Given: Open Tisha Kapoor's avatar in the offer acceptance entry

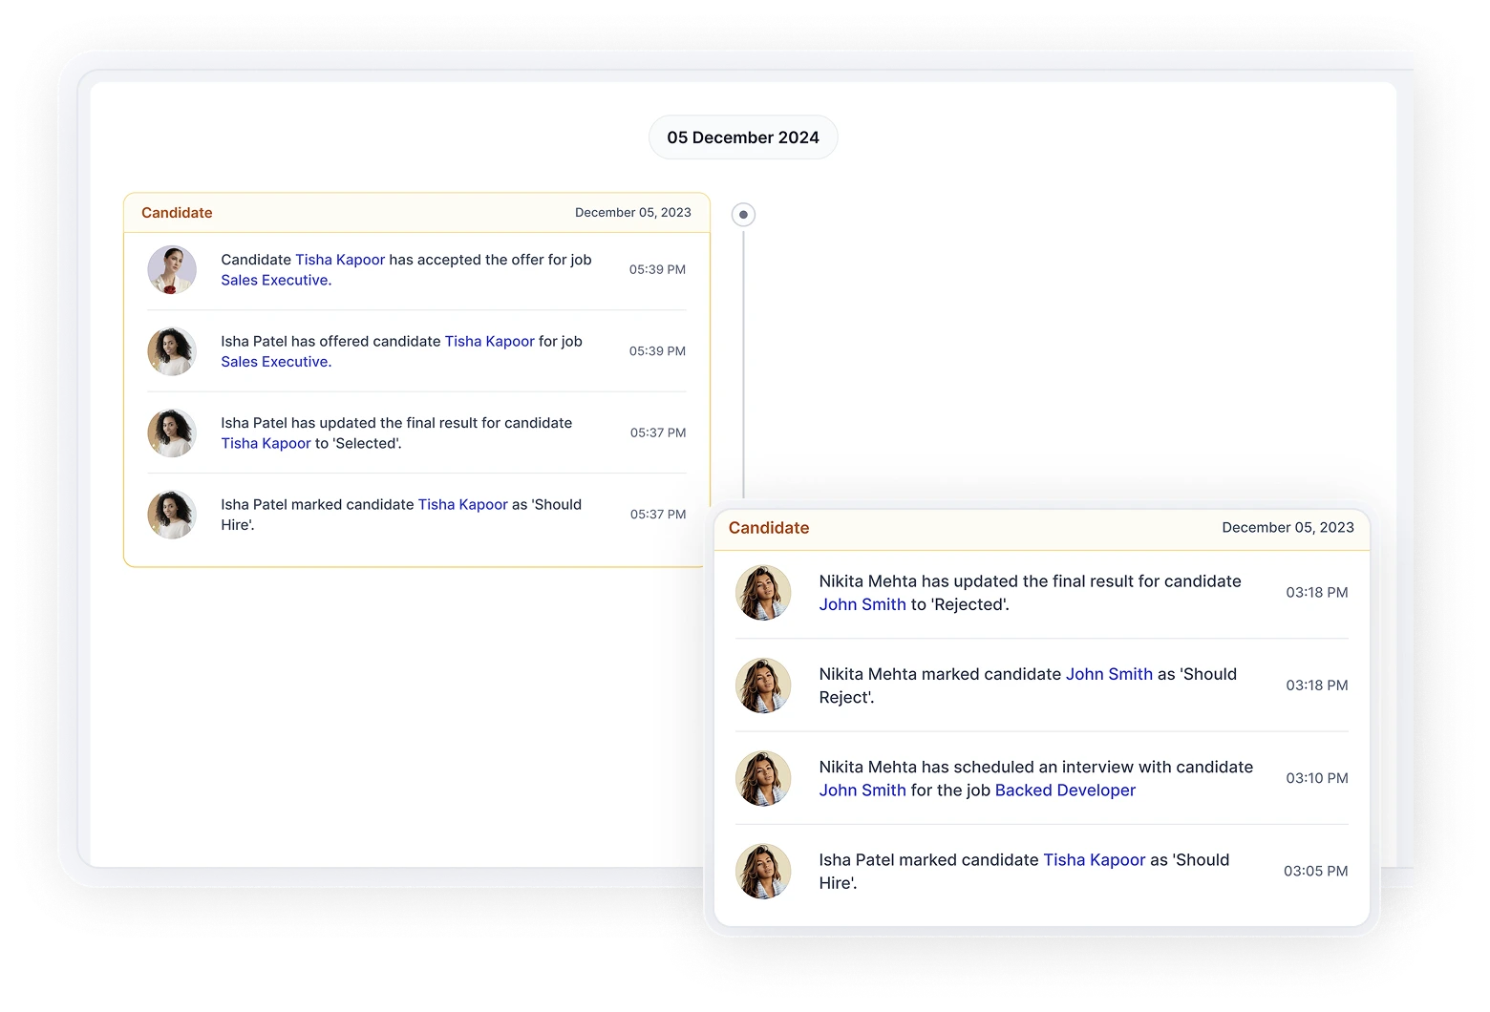Looking at the screenshot, I should (172, 270).
